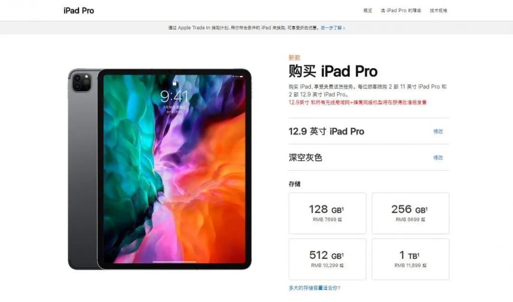
Task: Click the red 12.9英寸 shipping notice text
Action: (x=358, y=102)
